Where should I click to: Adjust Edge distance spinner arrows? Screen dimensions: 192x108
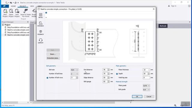click(109, 77)
